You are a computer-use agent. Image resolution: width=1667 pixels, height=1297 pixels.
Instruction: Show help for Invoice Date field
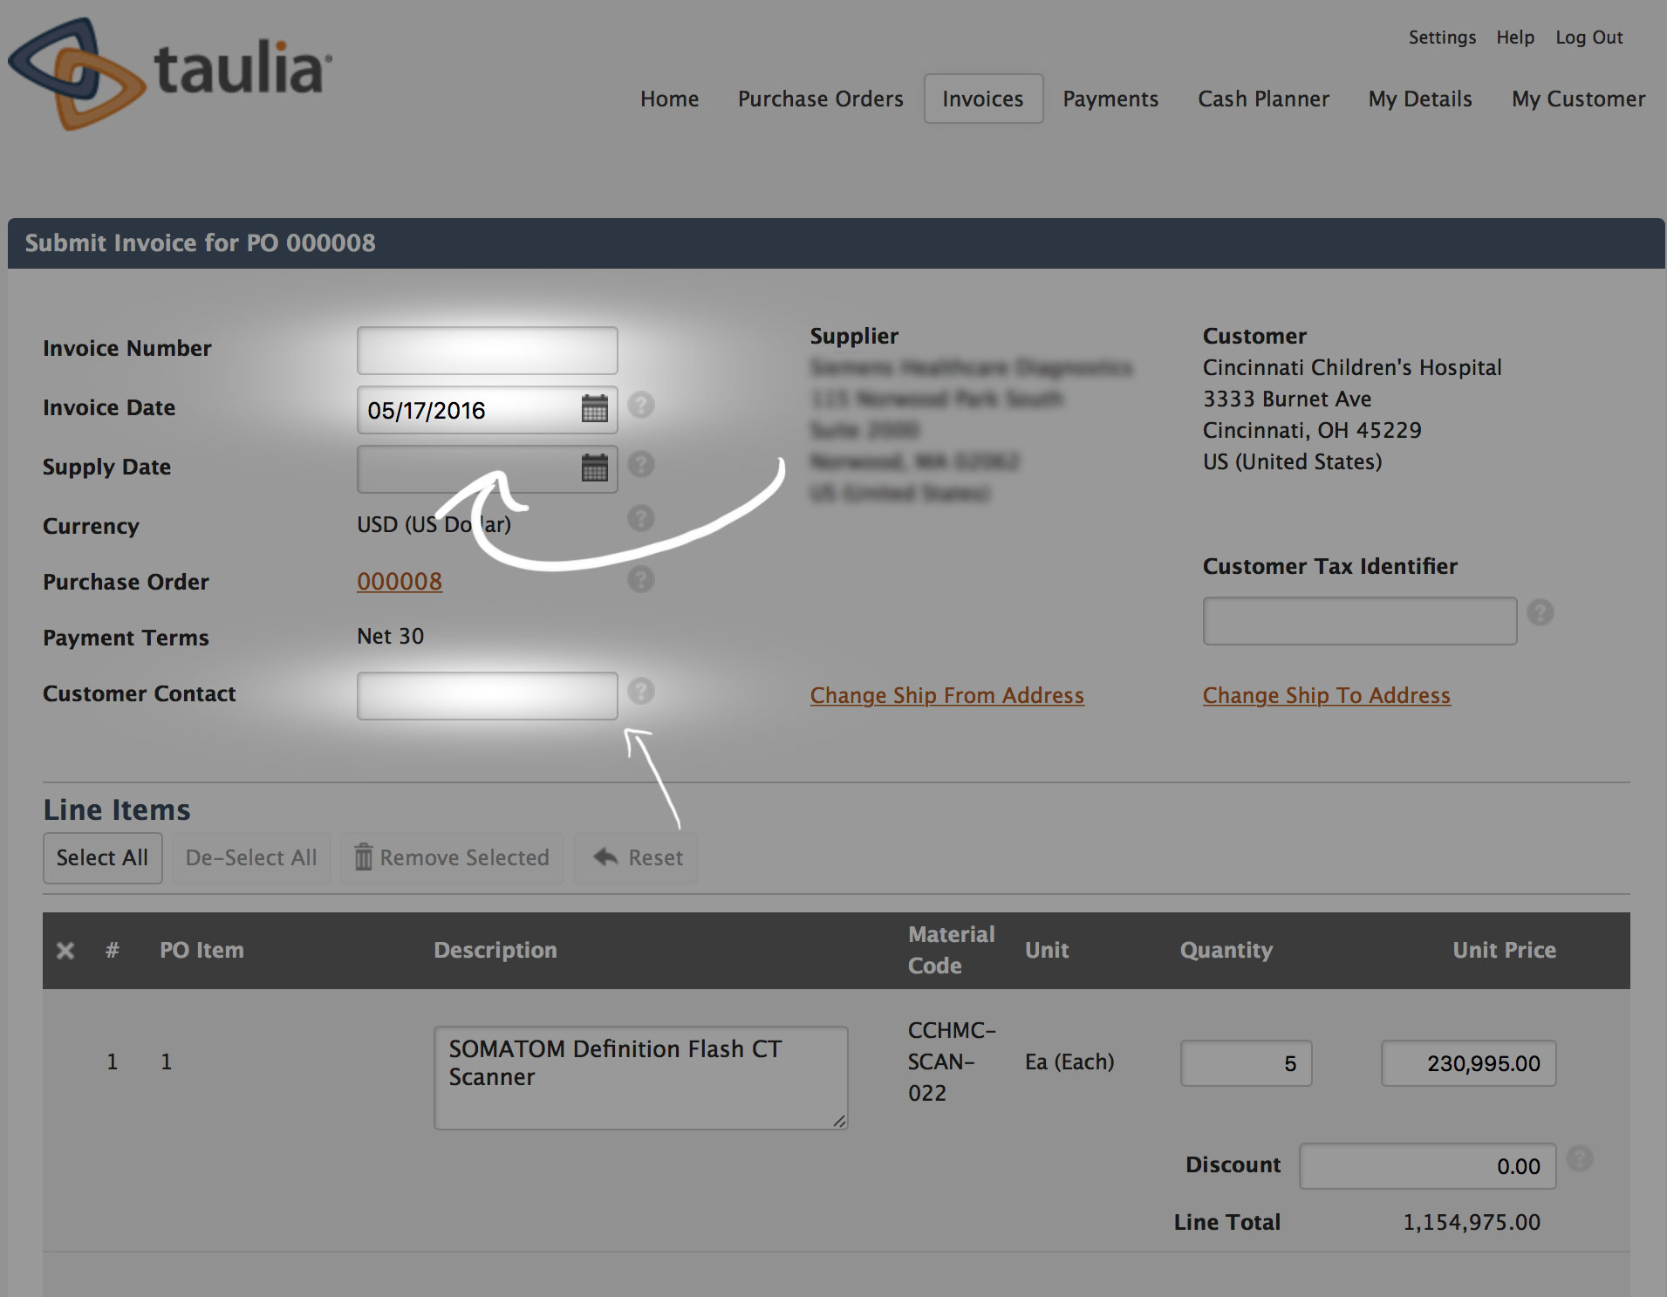[641, 405]
